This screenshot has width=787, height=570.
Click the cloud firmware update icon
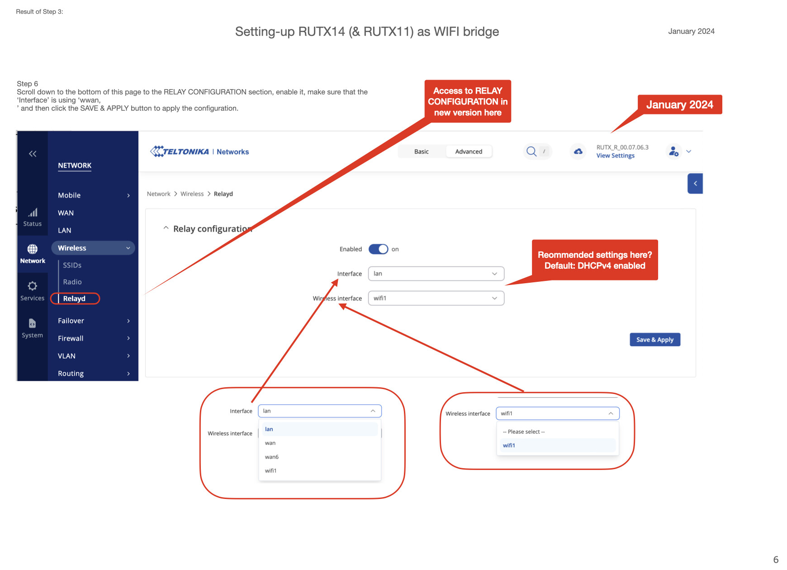point(578,152)
